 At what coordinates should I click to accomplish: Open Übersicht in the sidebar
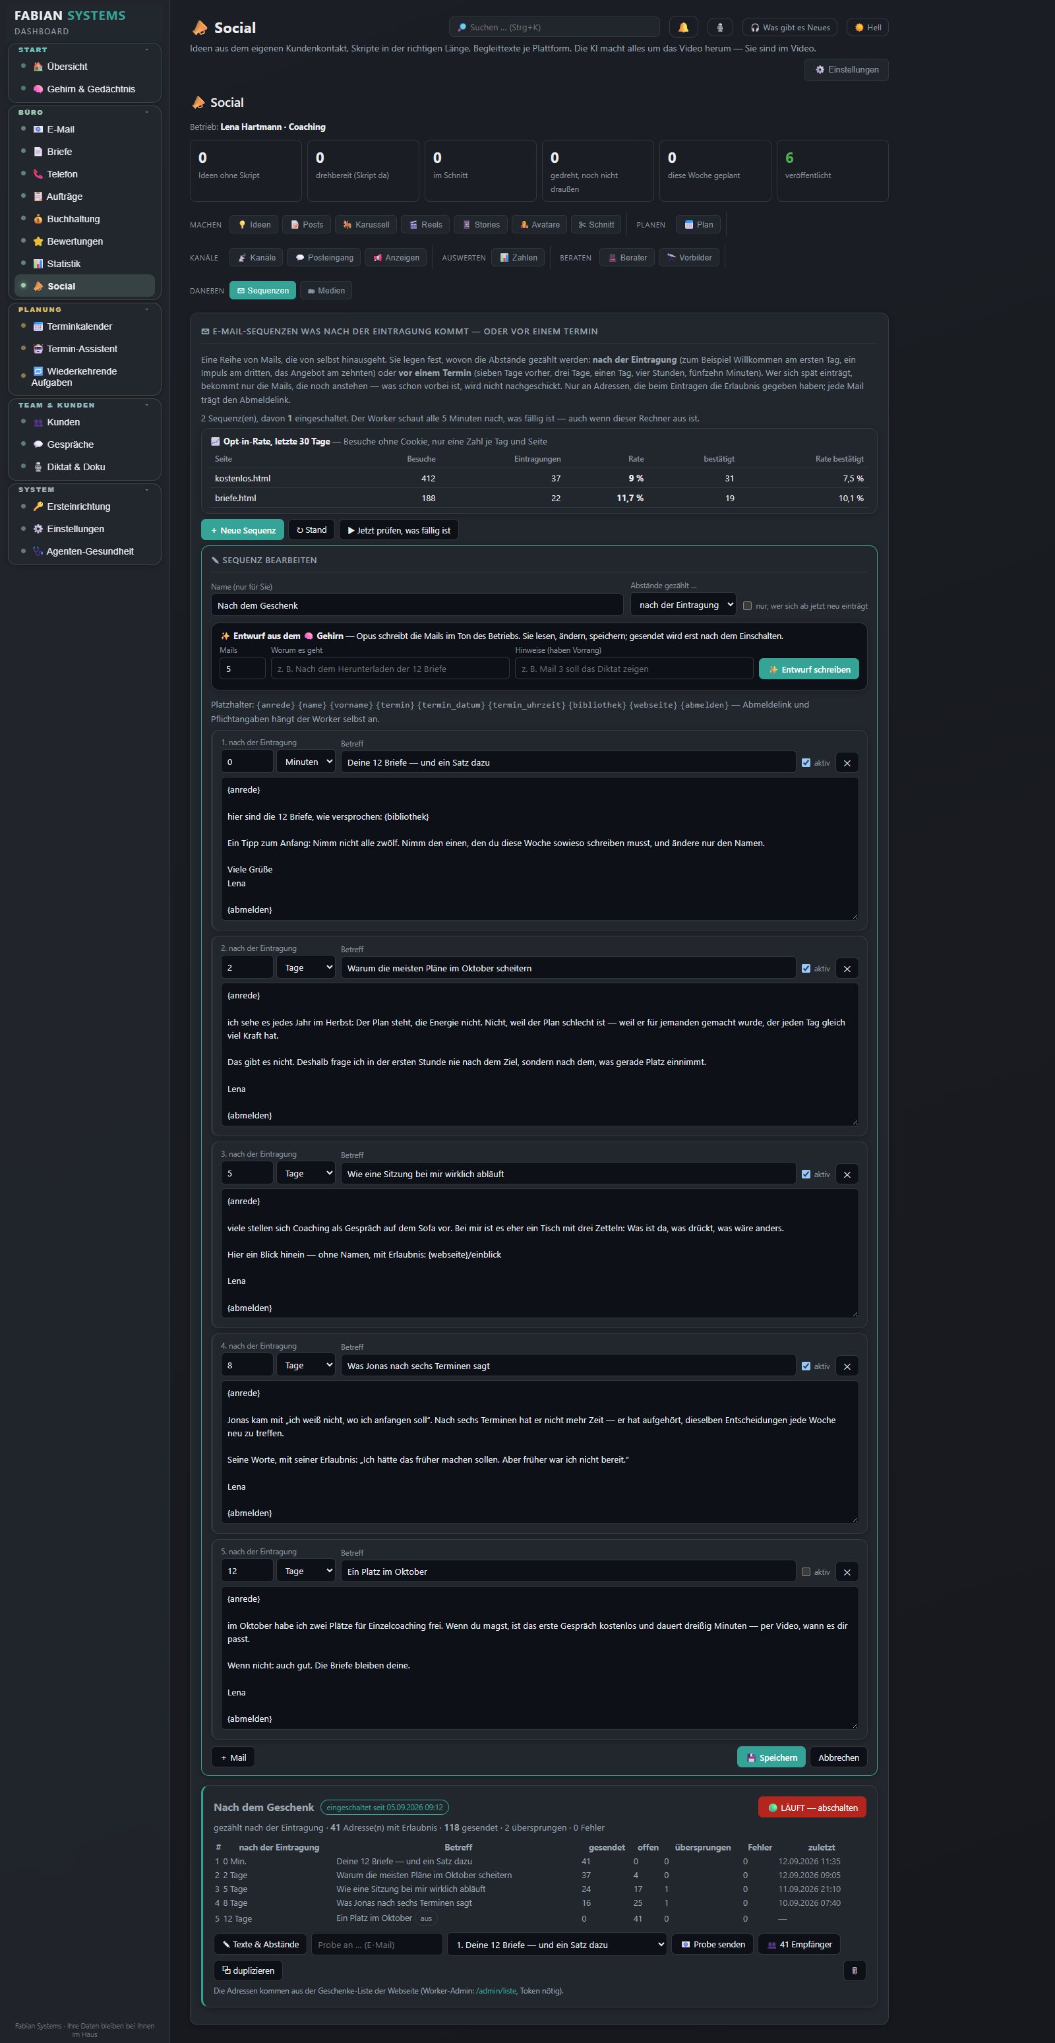click(x=85, y=67)
